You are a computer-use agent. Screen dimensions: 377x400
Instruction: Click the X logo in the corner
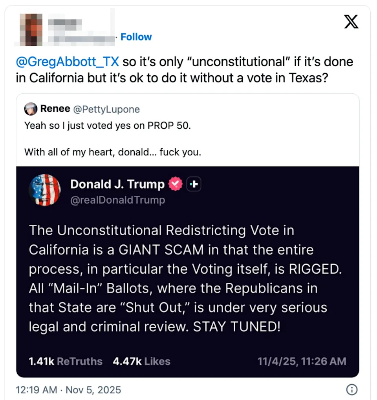[351, 21]
